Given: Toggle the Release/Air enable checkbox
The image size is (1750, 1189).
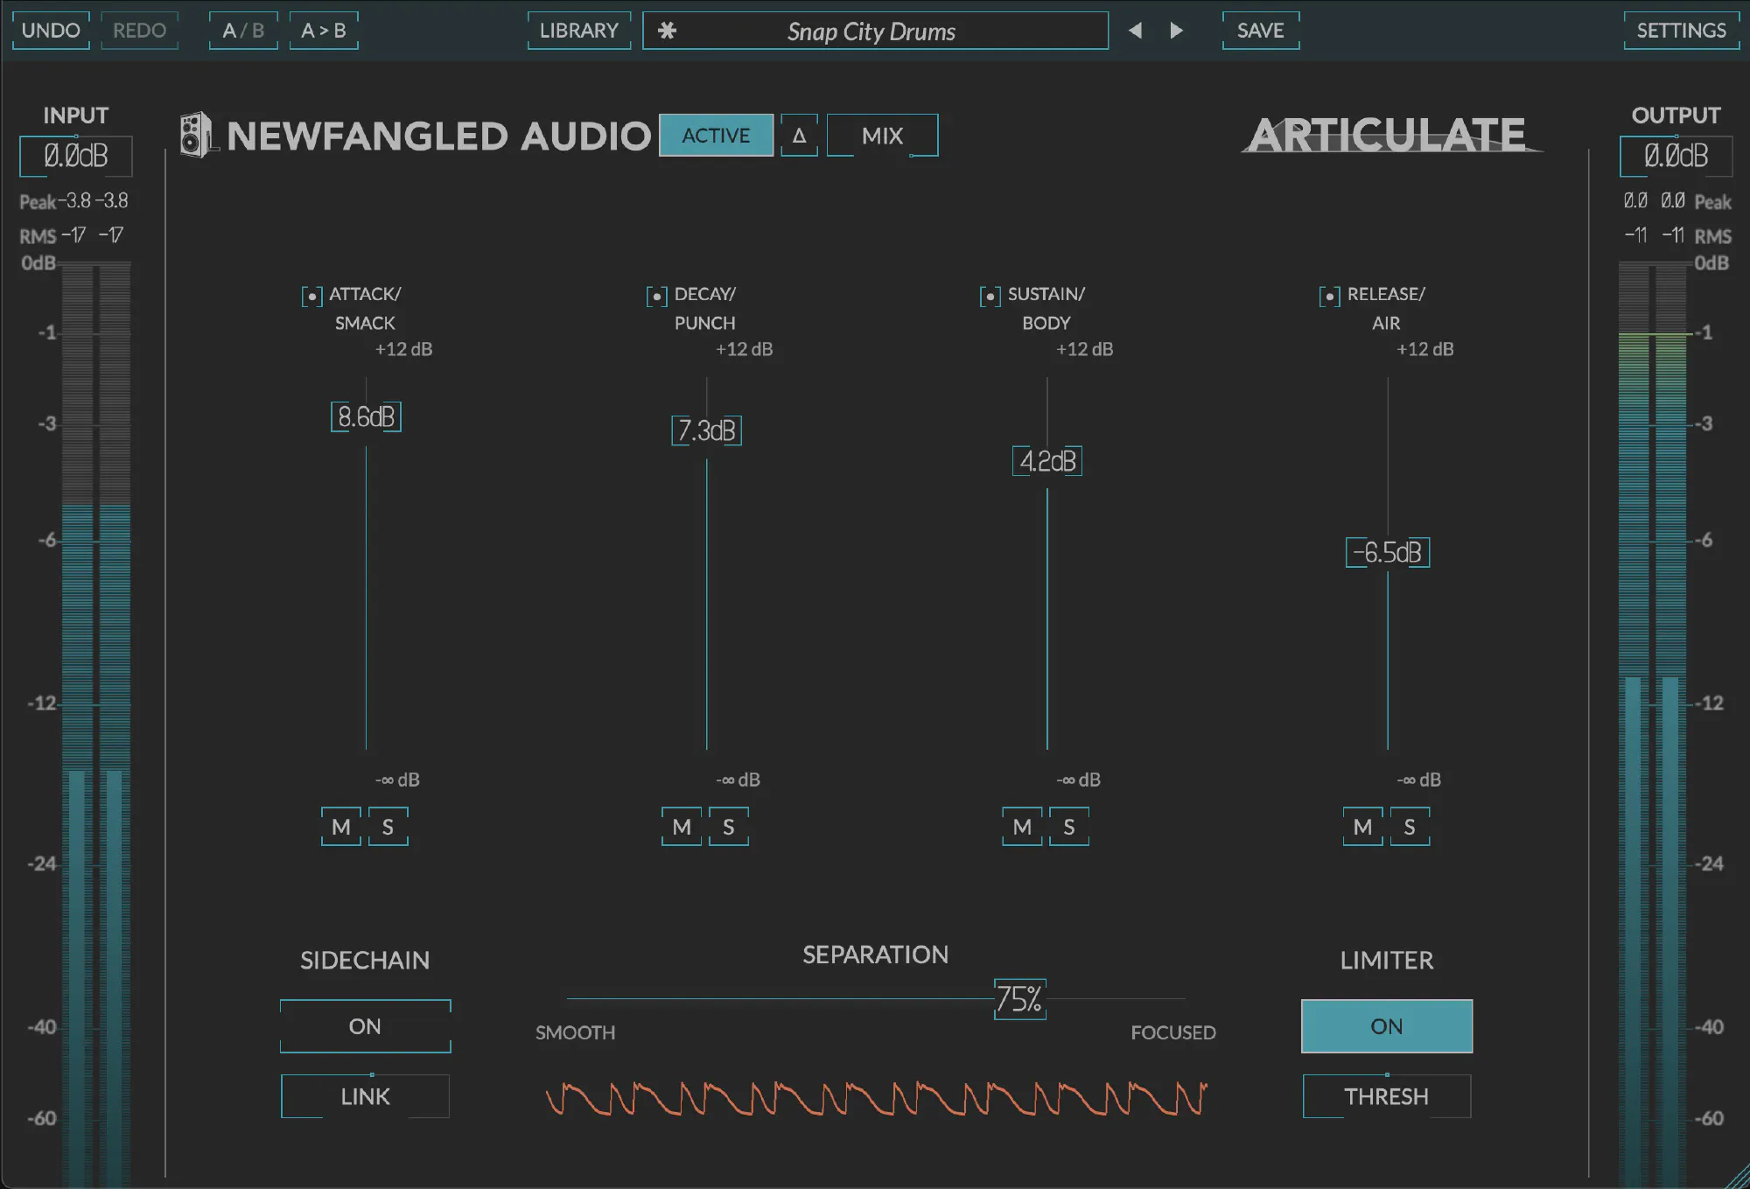Looking at the screenshot, I should click(1329, 297).
